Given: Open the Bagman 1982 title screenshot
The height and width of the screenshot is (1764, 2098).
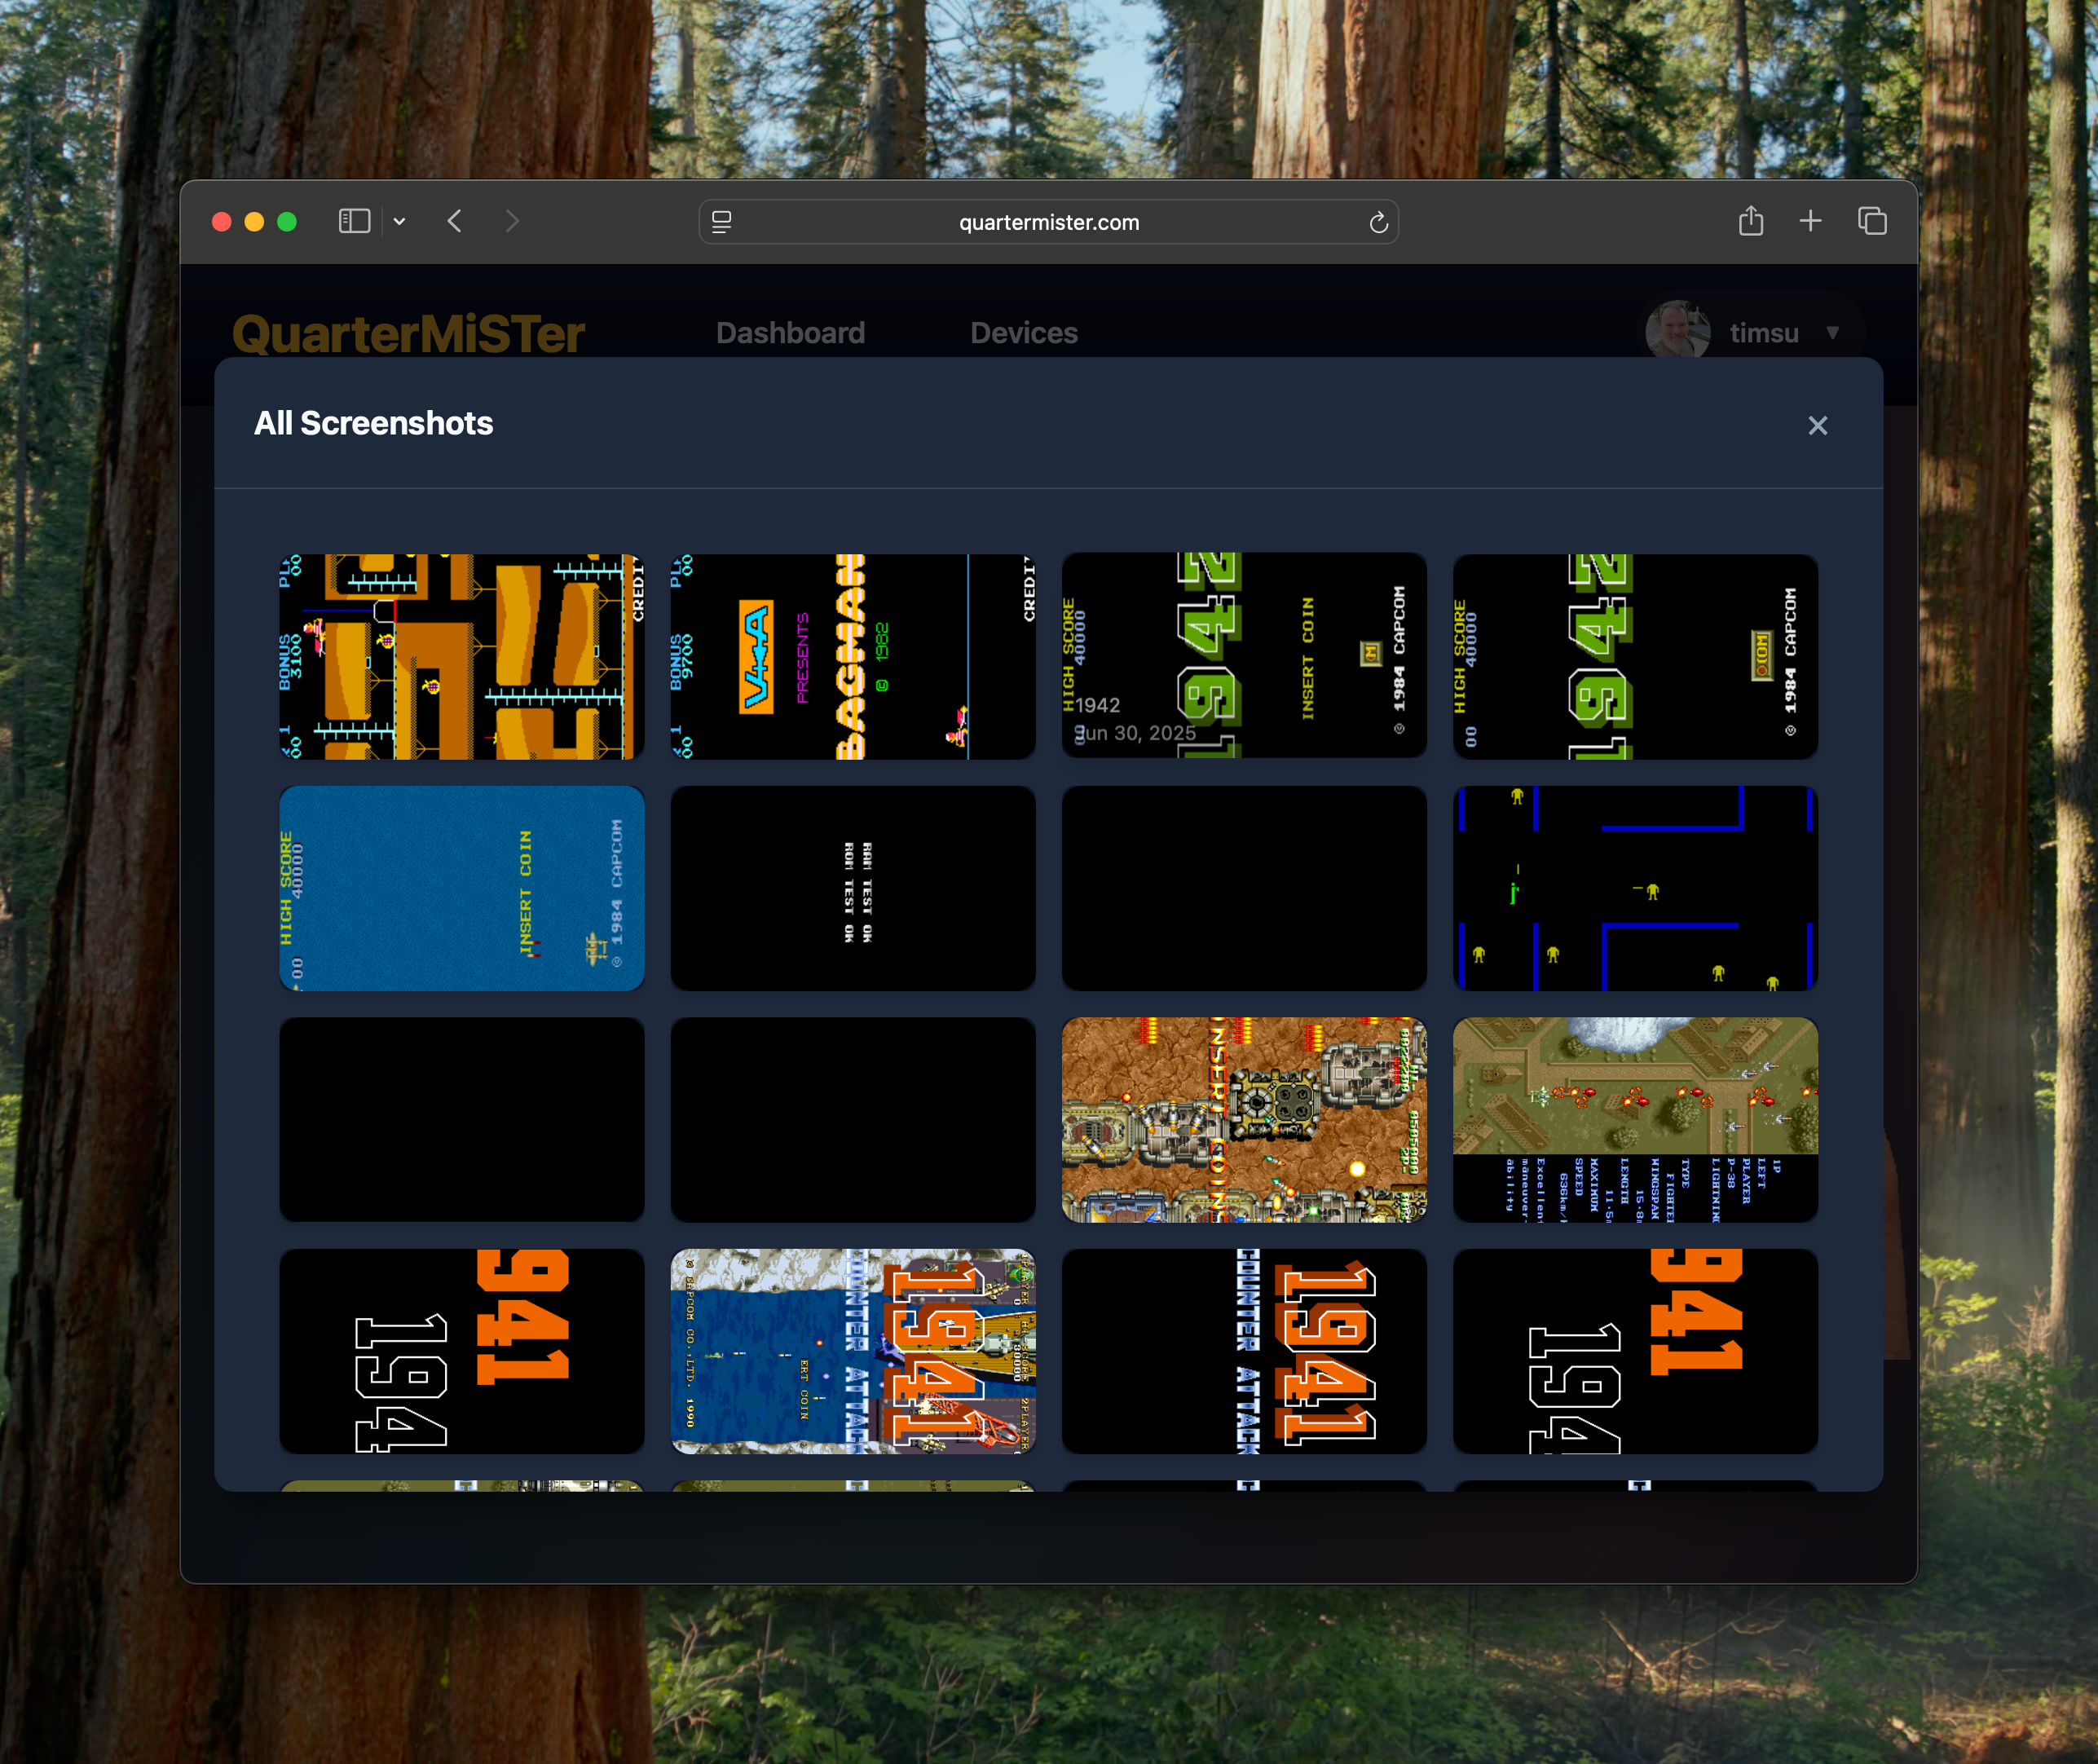Looking at the screenshot, I should click(x=853, y=657).
